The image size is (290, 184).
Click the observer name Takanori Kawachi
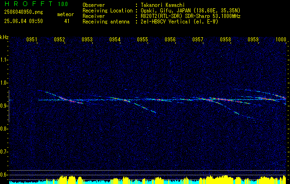pos(163,5)
